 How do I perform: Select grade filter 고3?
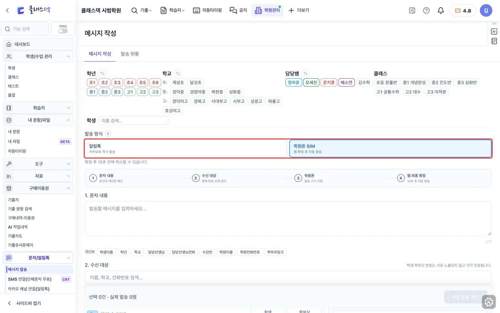tap(155, 92)
